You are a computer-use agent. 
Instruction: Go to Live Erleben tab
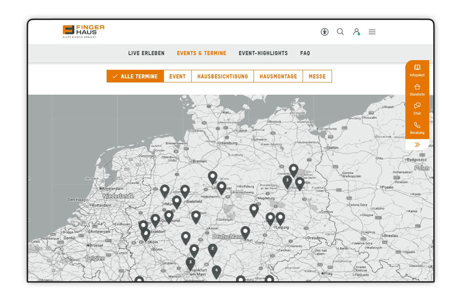[x=146, y=53]
